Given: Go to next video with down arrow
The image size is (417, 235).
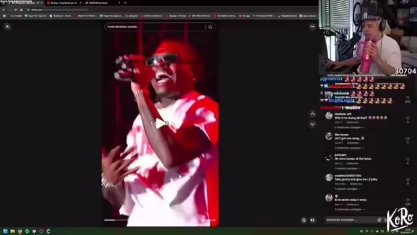Looking at the screenshot, I should pyautogui.click(x=313, y=124).
